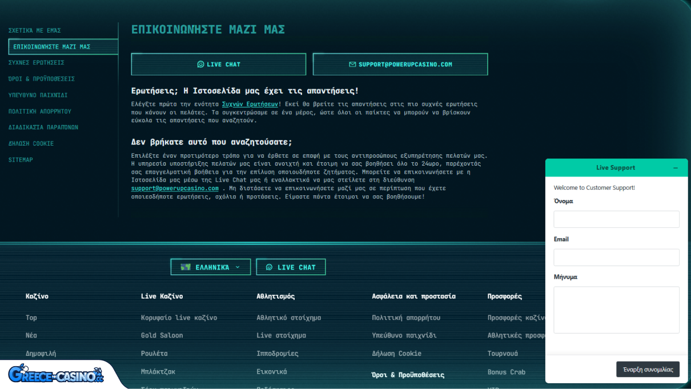Click the footer LIVE CHAT button
Screen dimensions: 691x389
point(291,267)
